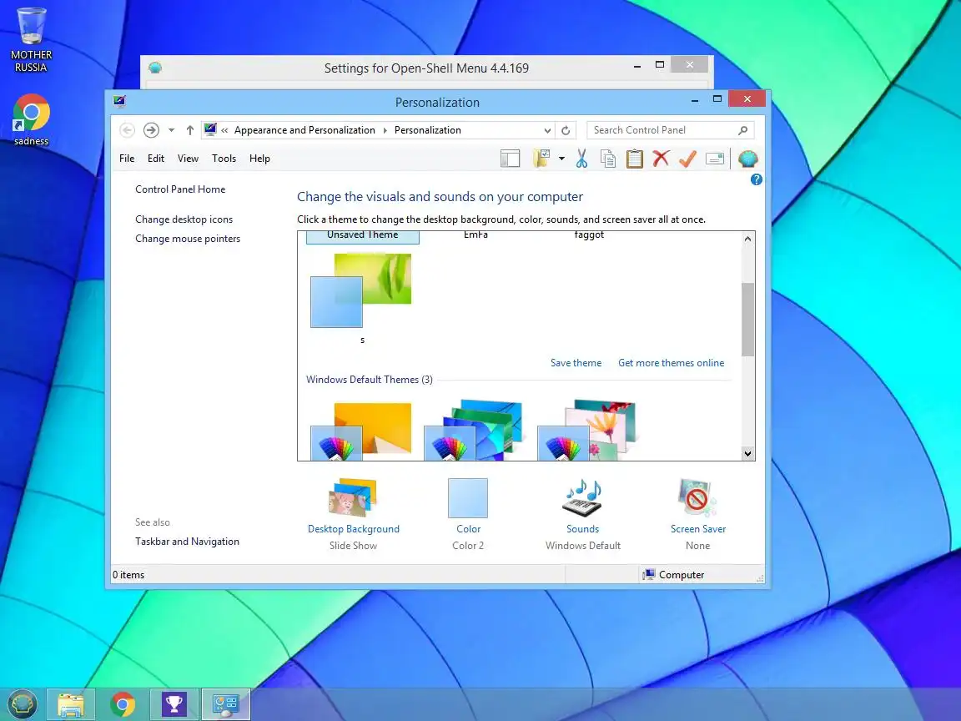This screenshot has height=721, width=961.
Task: Open the Start button on taskbar
Action: point(22,704)
